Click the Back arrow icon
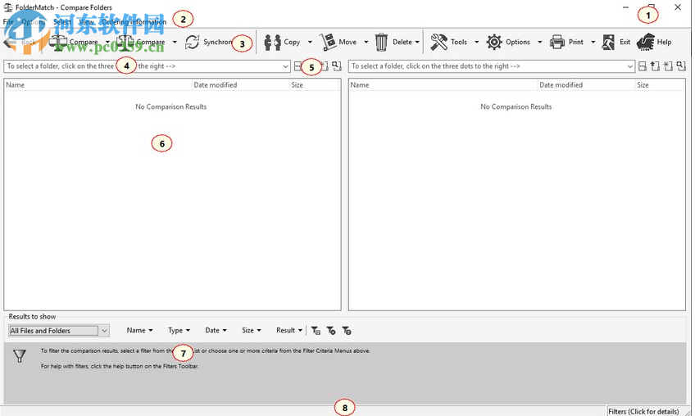This screenshot has width=695, height=416. [x=10, y=42]
